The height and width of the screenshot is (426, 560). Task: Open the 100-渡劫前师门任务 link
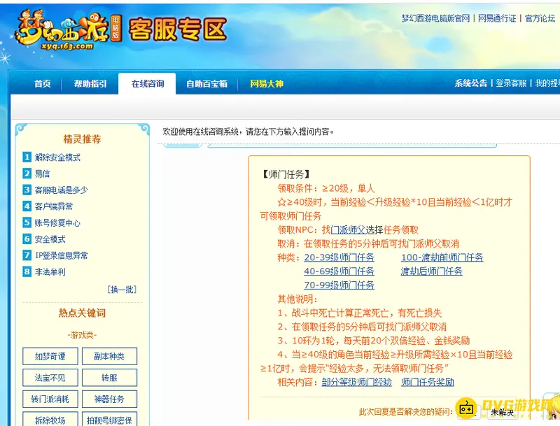pyautogui.click(x=442, y=257)
